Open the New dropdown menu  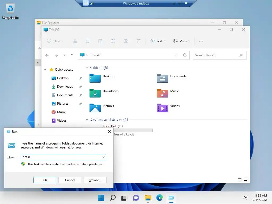tap(55, 41)
